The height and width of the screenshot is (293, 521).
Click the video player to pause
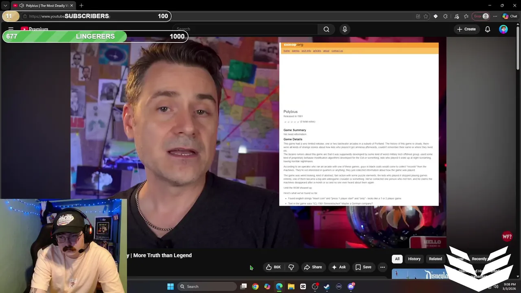click(x=258, y=142)
